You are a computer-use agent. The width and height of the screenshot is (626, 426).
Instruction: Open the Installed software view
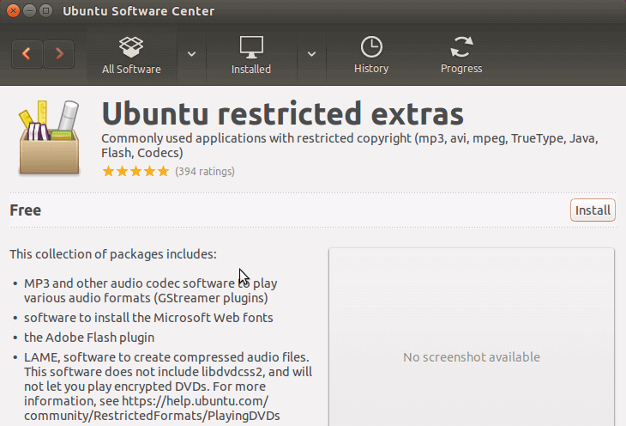pos(251,55)
